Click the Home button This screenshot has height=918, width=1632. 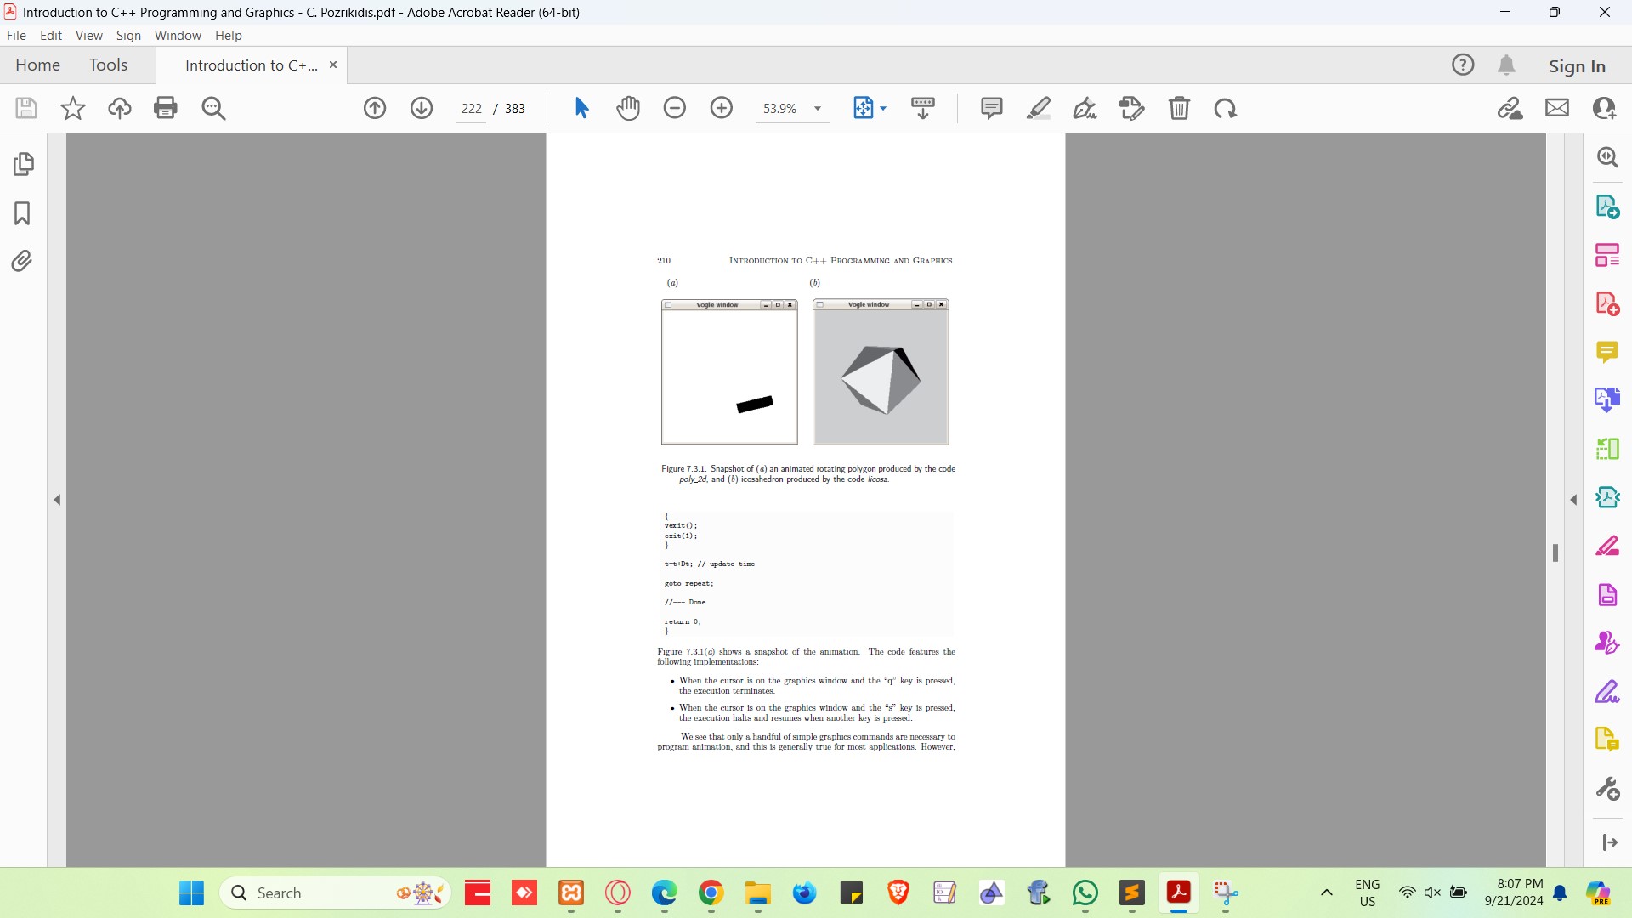[x=37, y=65]
